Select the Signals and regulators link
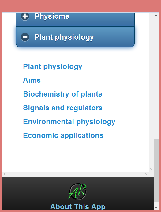The image size is (161, 212). click(x=63, y=108)
